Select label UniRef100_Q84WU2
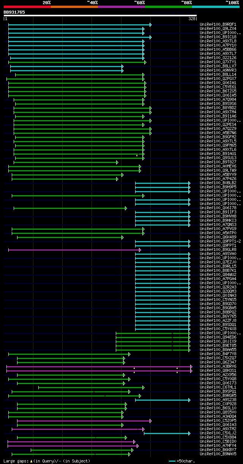This screenshot has width=243, height=464. (218, 275)
